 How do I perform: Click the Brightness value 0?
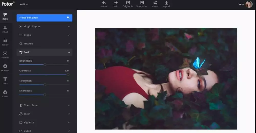[68, 61]
